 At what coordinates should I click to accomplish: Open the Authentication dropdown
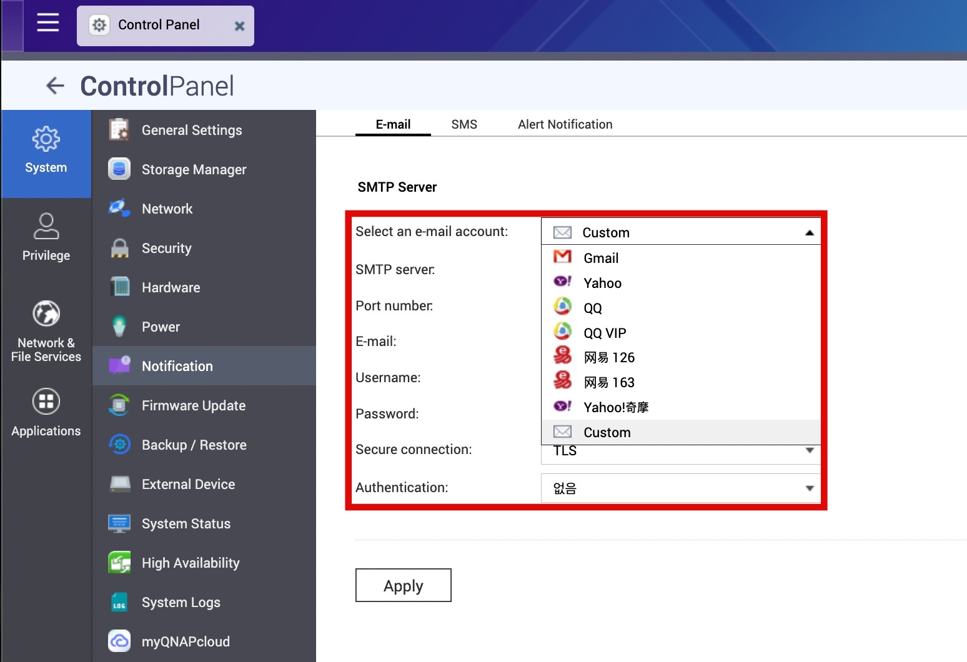680,488
